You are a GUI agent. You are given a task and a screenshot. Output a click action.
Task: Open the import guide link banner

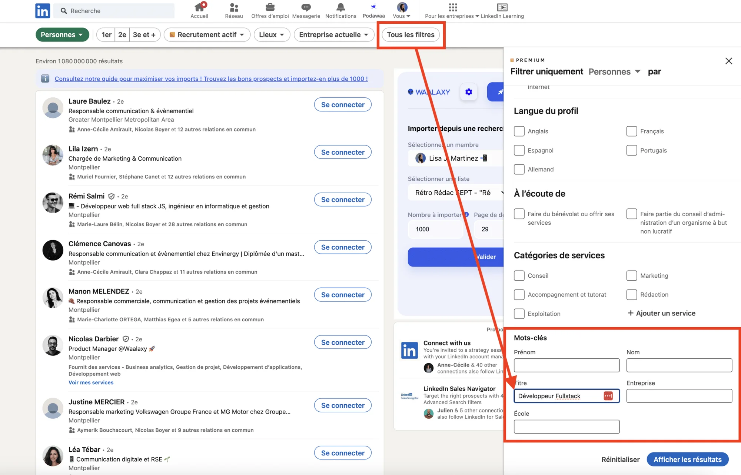click(211, 78)
